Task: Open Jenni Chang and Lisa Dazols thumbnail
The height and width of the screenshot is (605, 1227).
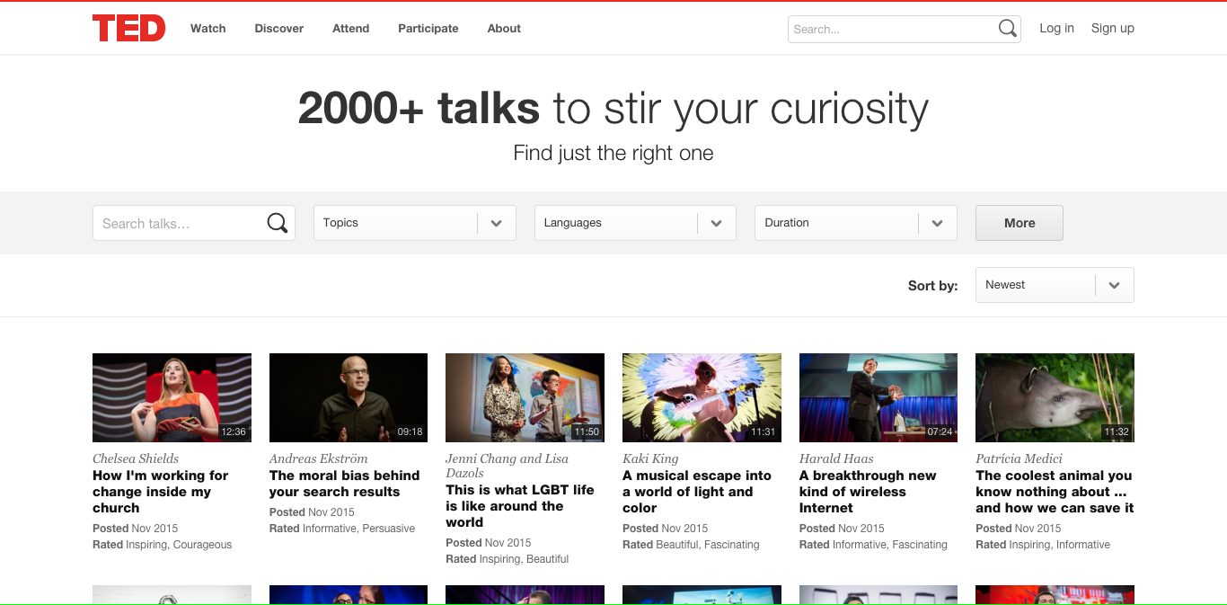Action: (x=525, y=397)
